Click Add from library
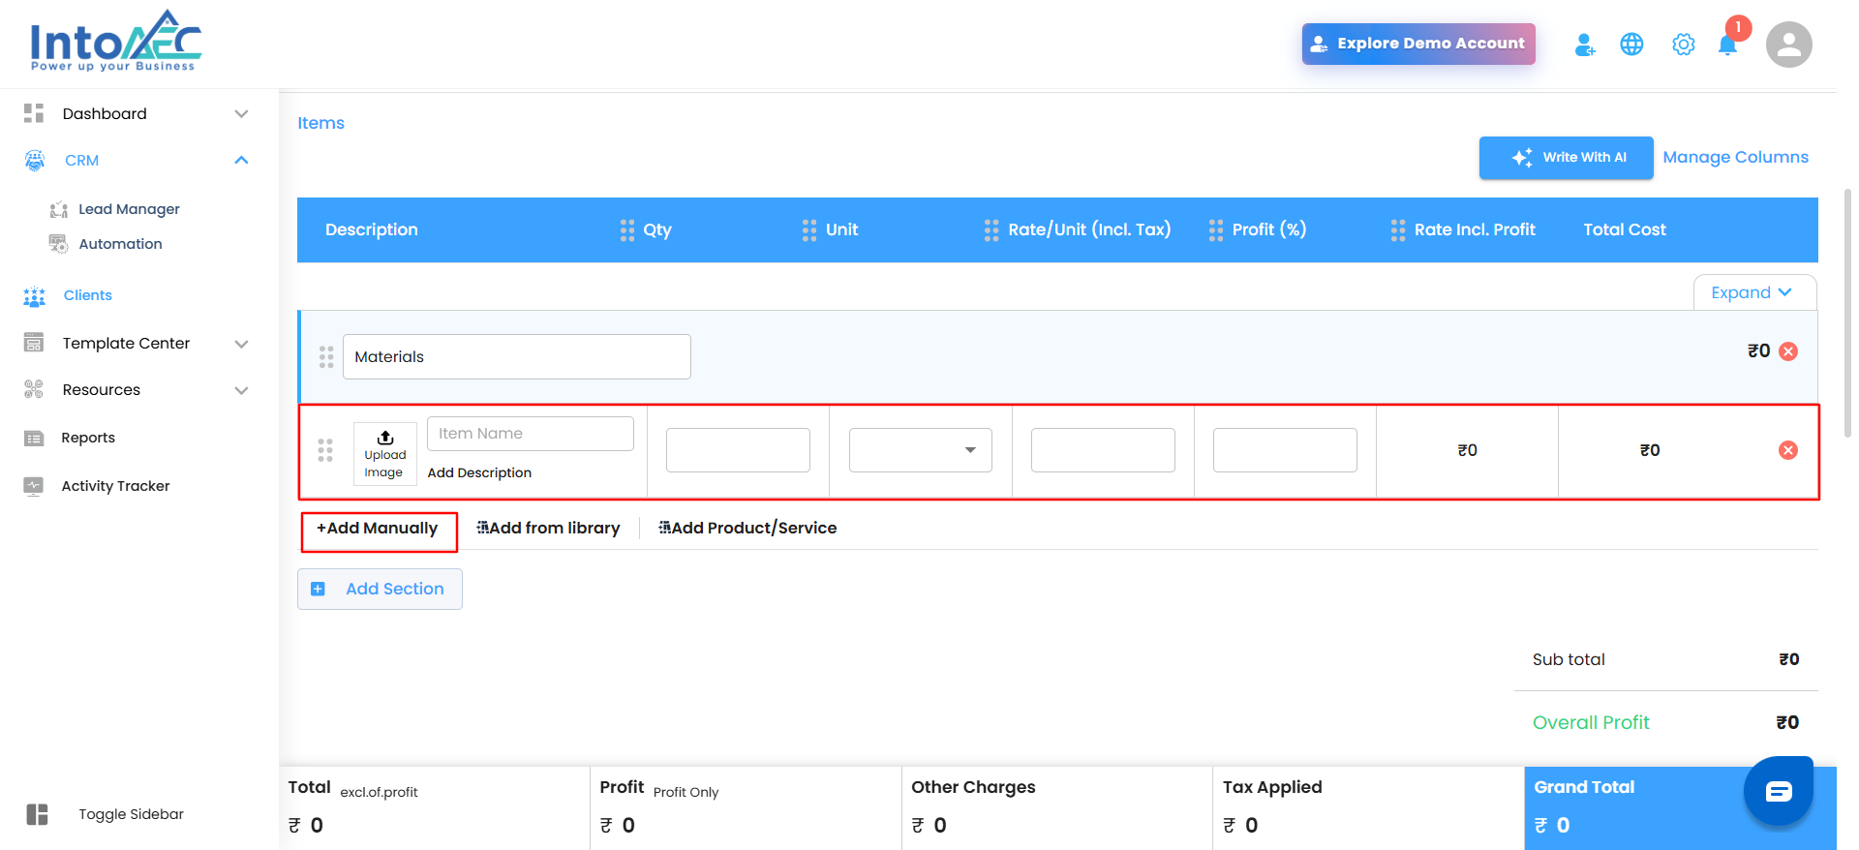Viewport: 1859px width, 850px height. click(548, 529)
